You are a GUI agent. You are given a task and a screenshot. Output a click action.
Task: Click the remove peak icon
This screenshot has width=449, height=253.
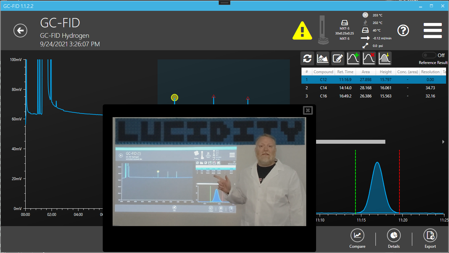point(369,59)
